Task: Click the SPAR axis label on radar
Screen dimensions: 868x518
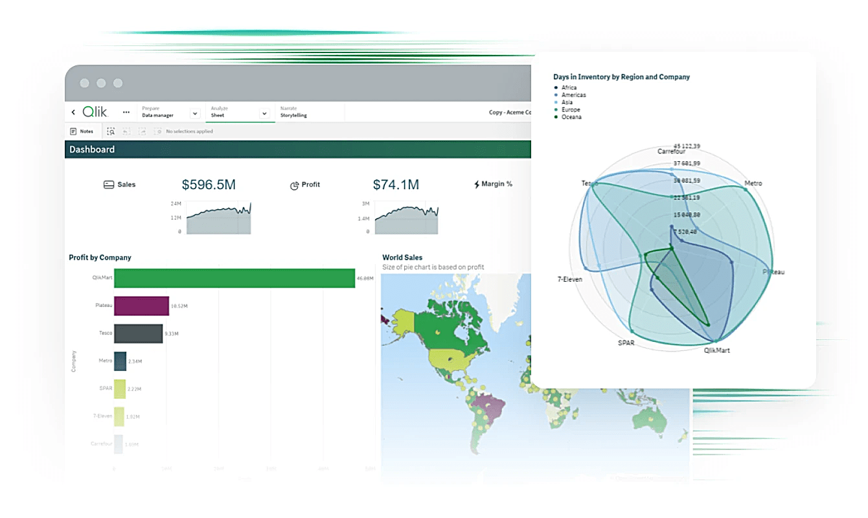Action: point(626,343)
